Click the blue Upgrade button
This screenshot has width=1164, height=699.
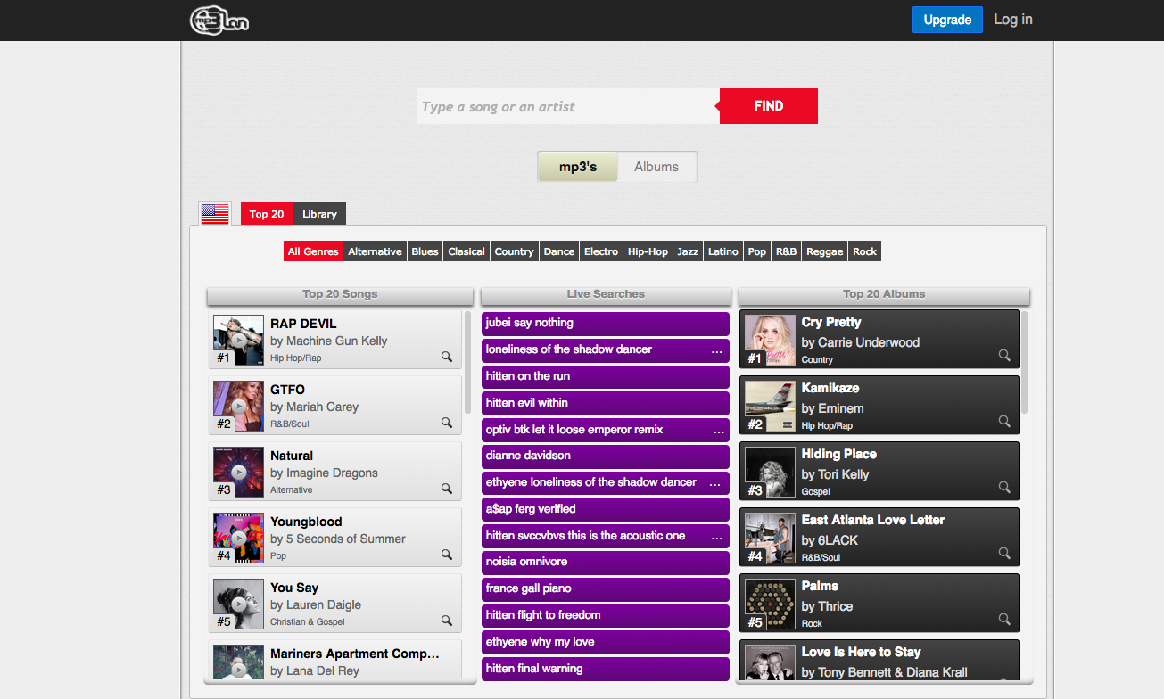[947, 20]
